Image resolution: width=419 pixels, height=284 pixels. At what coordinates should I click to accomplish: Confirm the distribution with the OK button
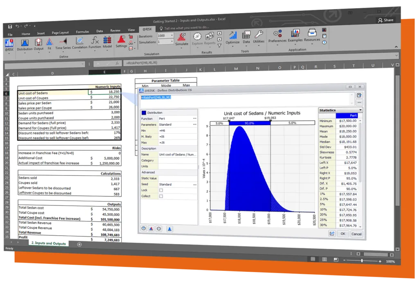click(342, 234)
